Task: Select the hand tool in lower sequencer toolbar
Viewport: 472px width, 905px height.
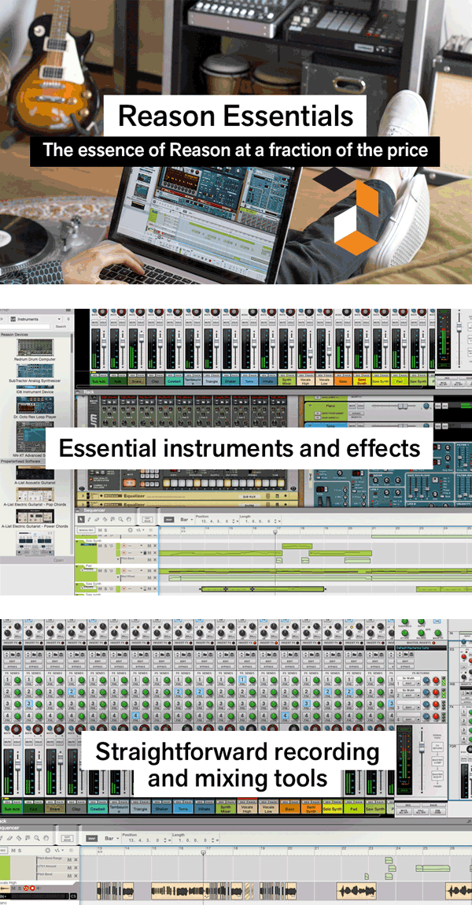Action: (x=46, y=838)
